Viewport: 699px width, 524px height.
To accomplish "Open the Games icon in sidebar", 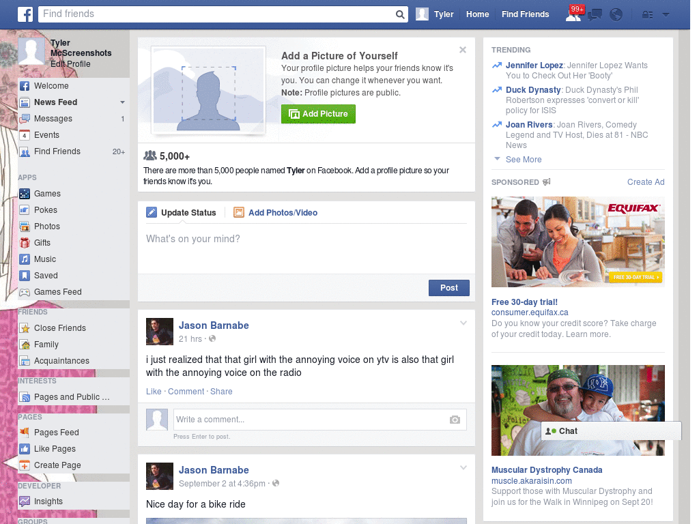I will [25, 194].
